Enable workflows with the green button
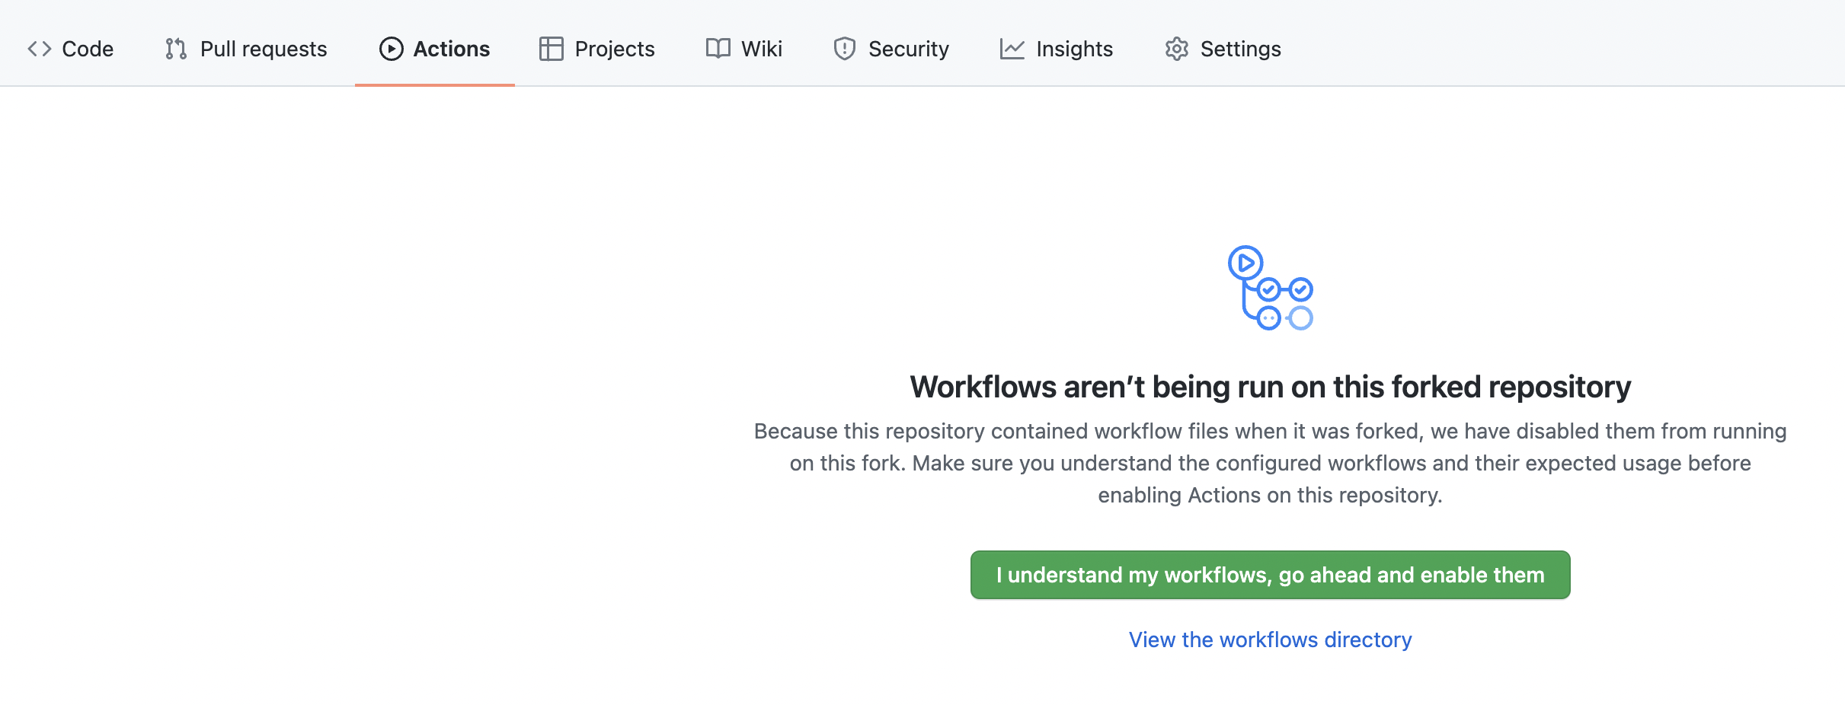The width and height of the screenshot is (1845, 705). [x=1271, y=575]
